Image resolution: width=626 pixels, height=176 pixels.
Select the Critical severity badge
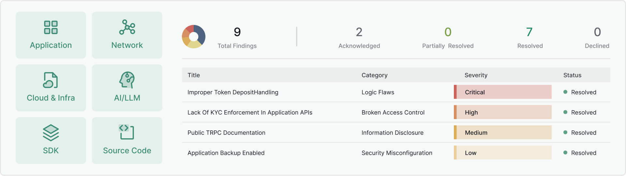pyautogui.click(x=503, y=92)
